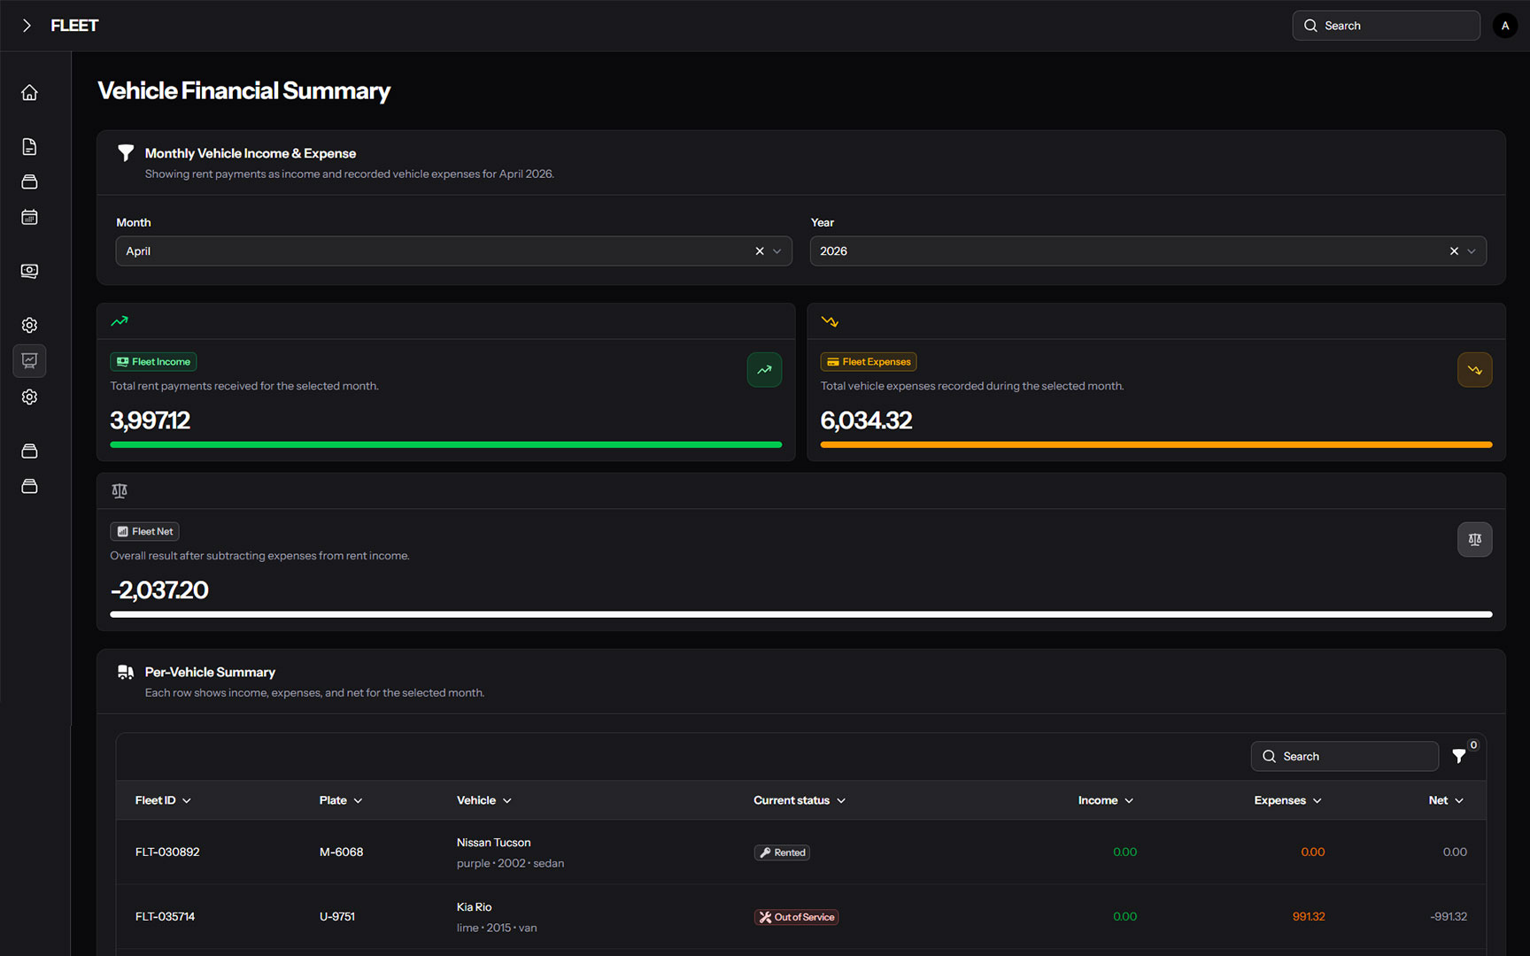Click yellow trend-down square button on expenses card
Screen dimensions: 1530x956
[1474, 370]
